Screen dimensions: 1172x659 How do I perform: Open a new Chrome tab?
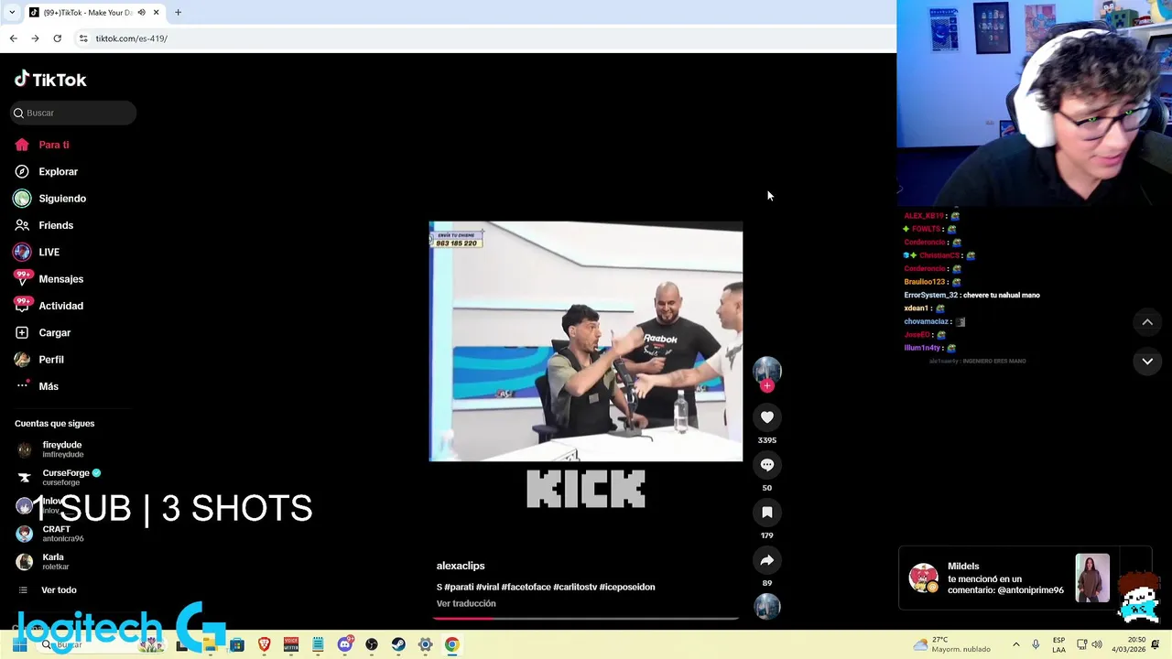pos(178,12)
